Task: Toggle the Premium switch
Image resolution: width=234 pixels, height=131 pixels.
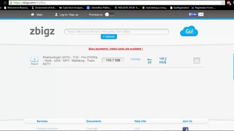Action: pos(110,15)
